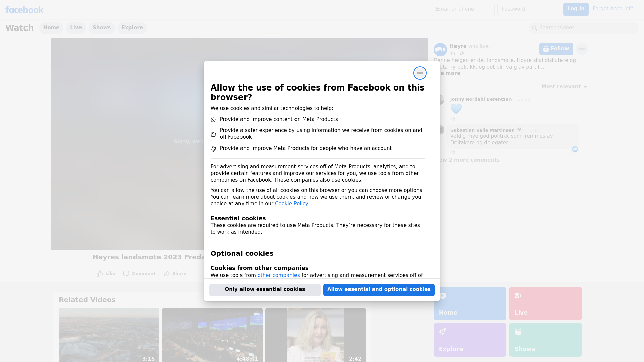Image resolution: width=644 pixels, height=362 pixels.
Task: Open the 2:42 related video thumbnail
Action: coord(316,335)
